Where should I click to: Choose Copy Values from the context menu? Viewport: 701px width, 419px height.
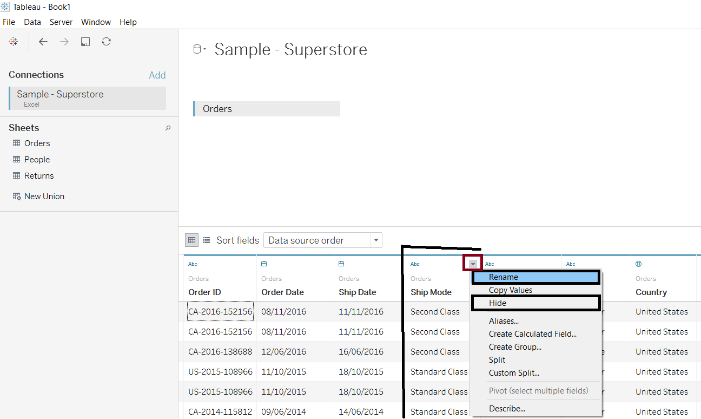(x=536, y=290)
